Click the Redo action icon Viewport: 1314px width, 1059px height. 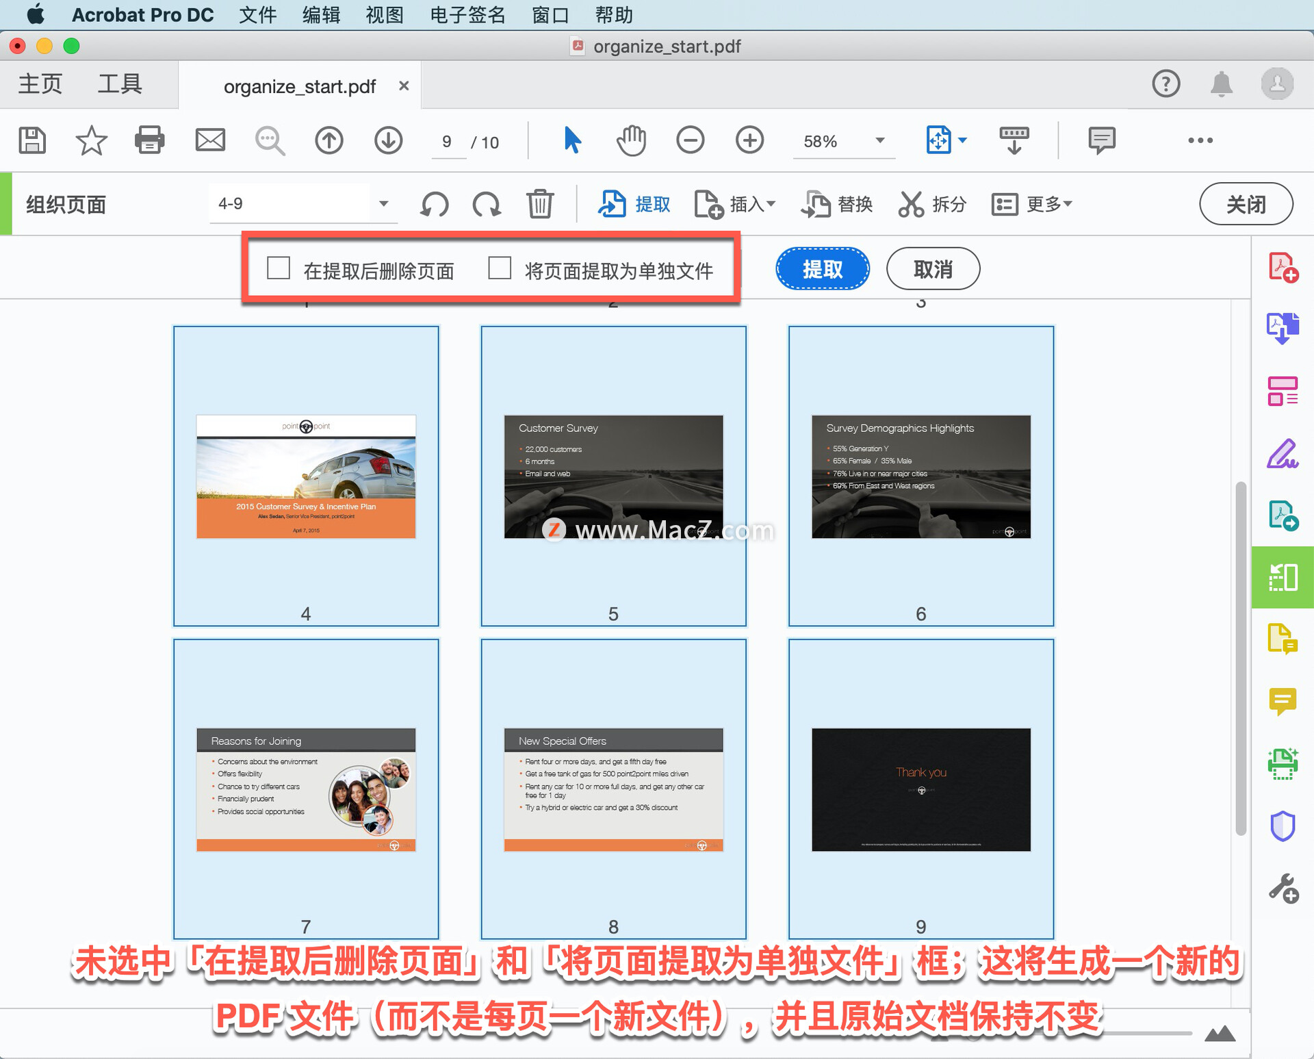[x=485, y=204]
